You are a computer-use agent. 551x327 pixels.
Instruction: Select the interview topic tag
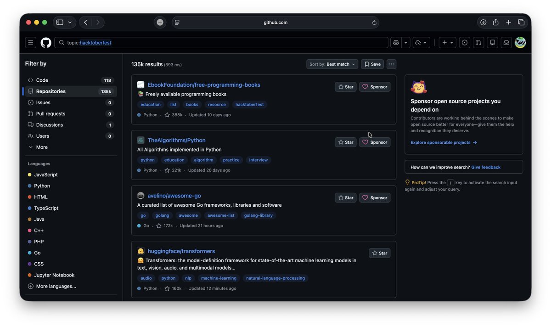[x=259, y=160]
